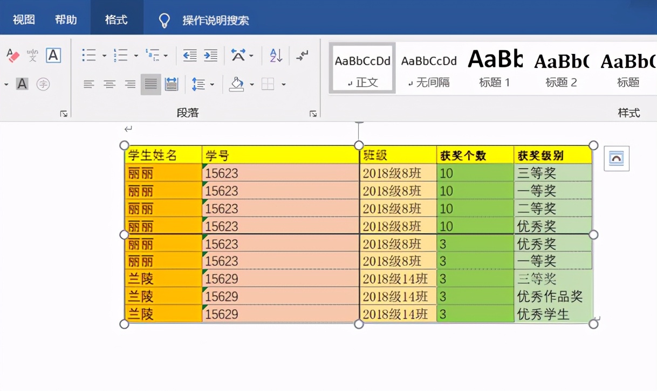The height and width of the screenshot is (391, 657).
Task: Align text to the left
Action: tap(89, 84)
